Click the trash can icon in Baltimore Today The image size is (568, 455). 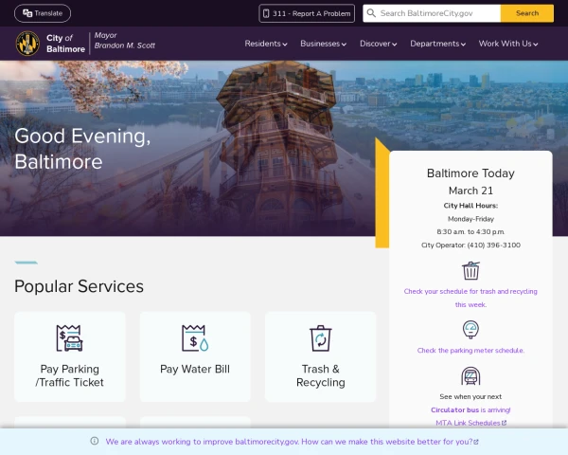pos(470,271)
